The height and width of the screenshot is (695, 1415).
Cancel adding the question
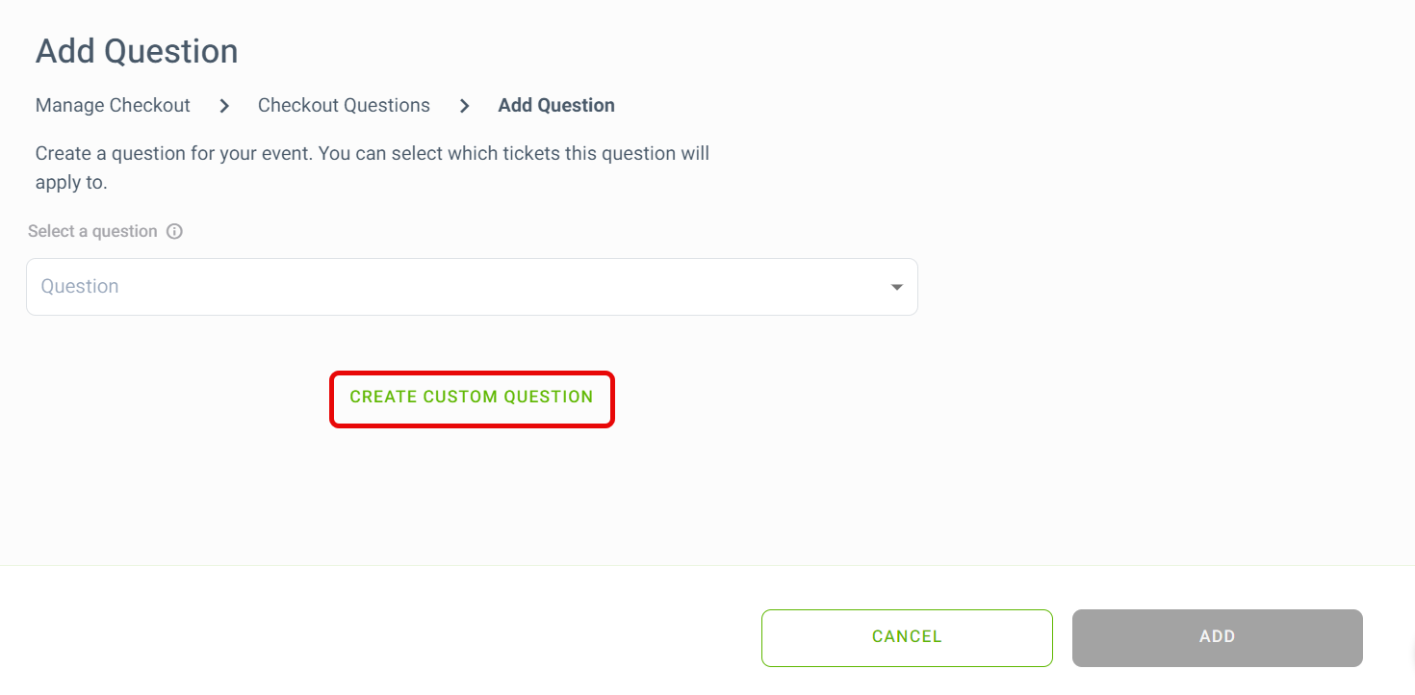[907, 637]
